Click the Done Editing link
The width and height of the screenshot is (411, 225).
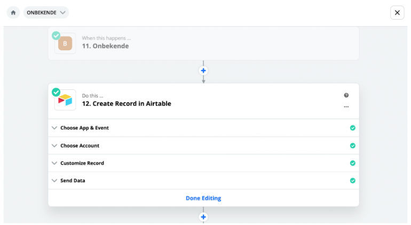pyautogui.click(x=203, y=198)
